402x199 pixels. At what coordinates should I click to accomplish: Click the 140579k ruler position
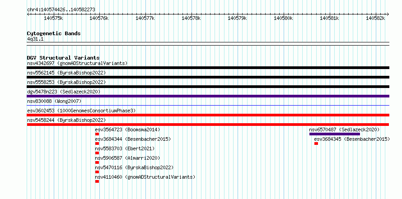pos(238,18)
